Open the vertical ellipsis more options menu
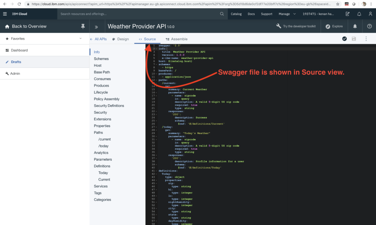The height and width of the screenshot is (225, 376). (x=366, y=39)
